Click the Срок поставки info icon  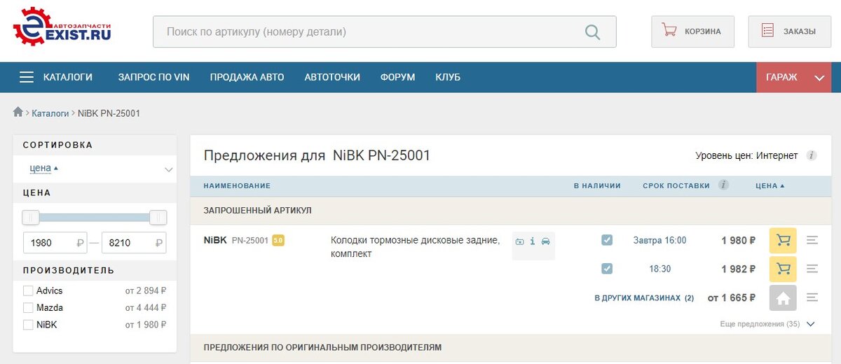pos(723,185)
